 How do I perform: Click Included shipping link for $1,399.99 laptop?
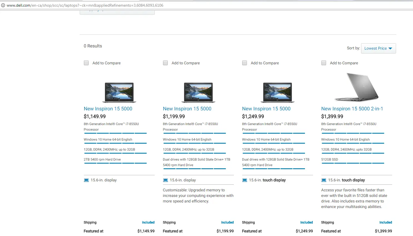(x=386, y=222)
